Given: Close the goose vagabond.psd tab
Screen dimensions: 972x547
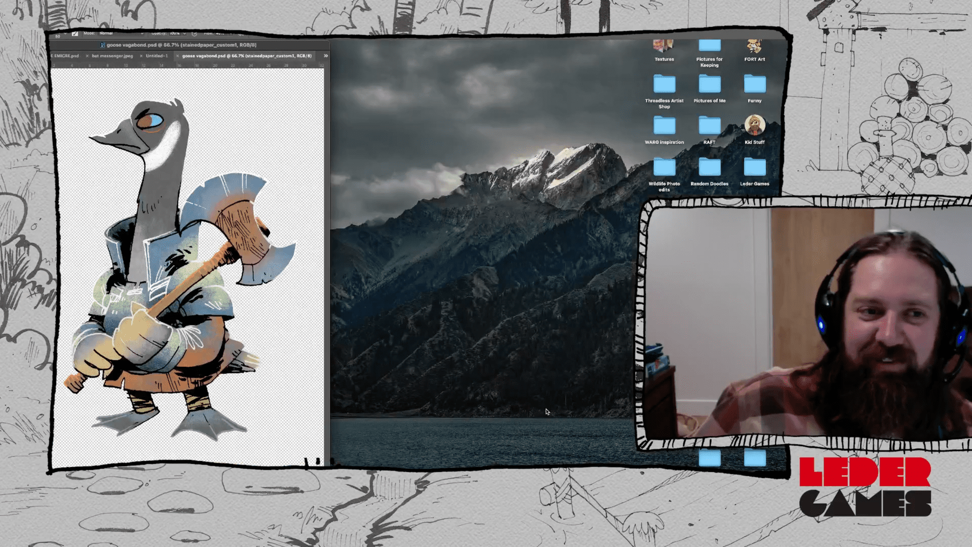Looking at the screenshot, I should pos(177,56).
